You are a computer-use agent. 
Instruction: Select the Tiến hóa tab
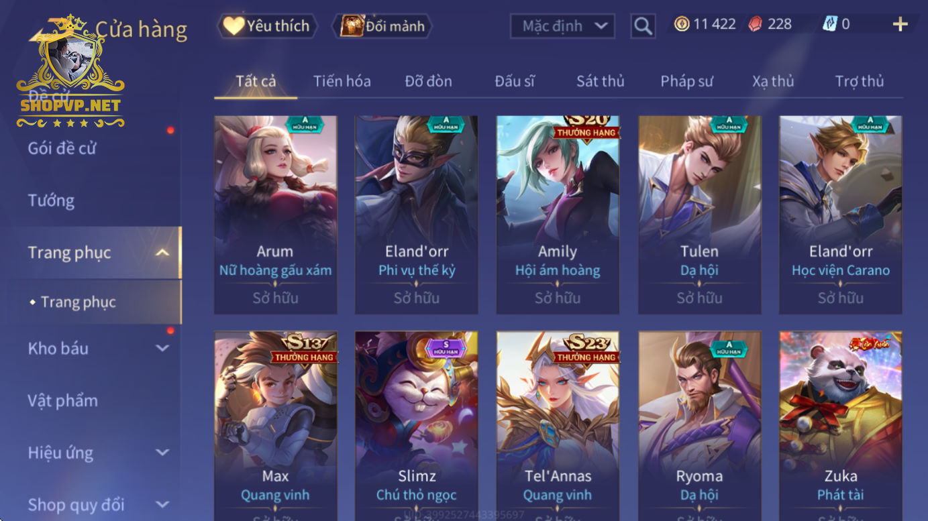click(342, 81)
